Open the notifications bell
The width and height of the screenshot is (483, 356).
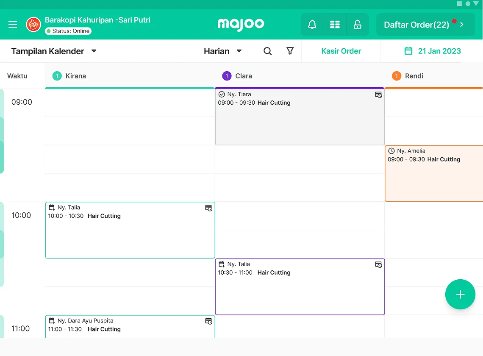[312, 25]
